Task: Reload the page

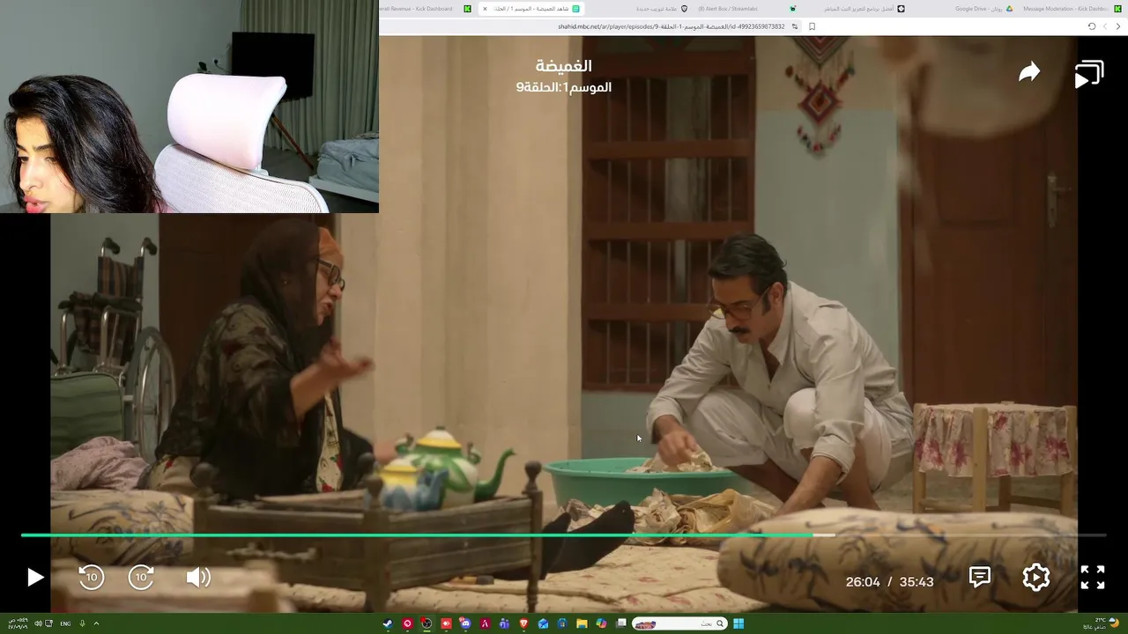Action: 1091,26
